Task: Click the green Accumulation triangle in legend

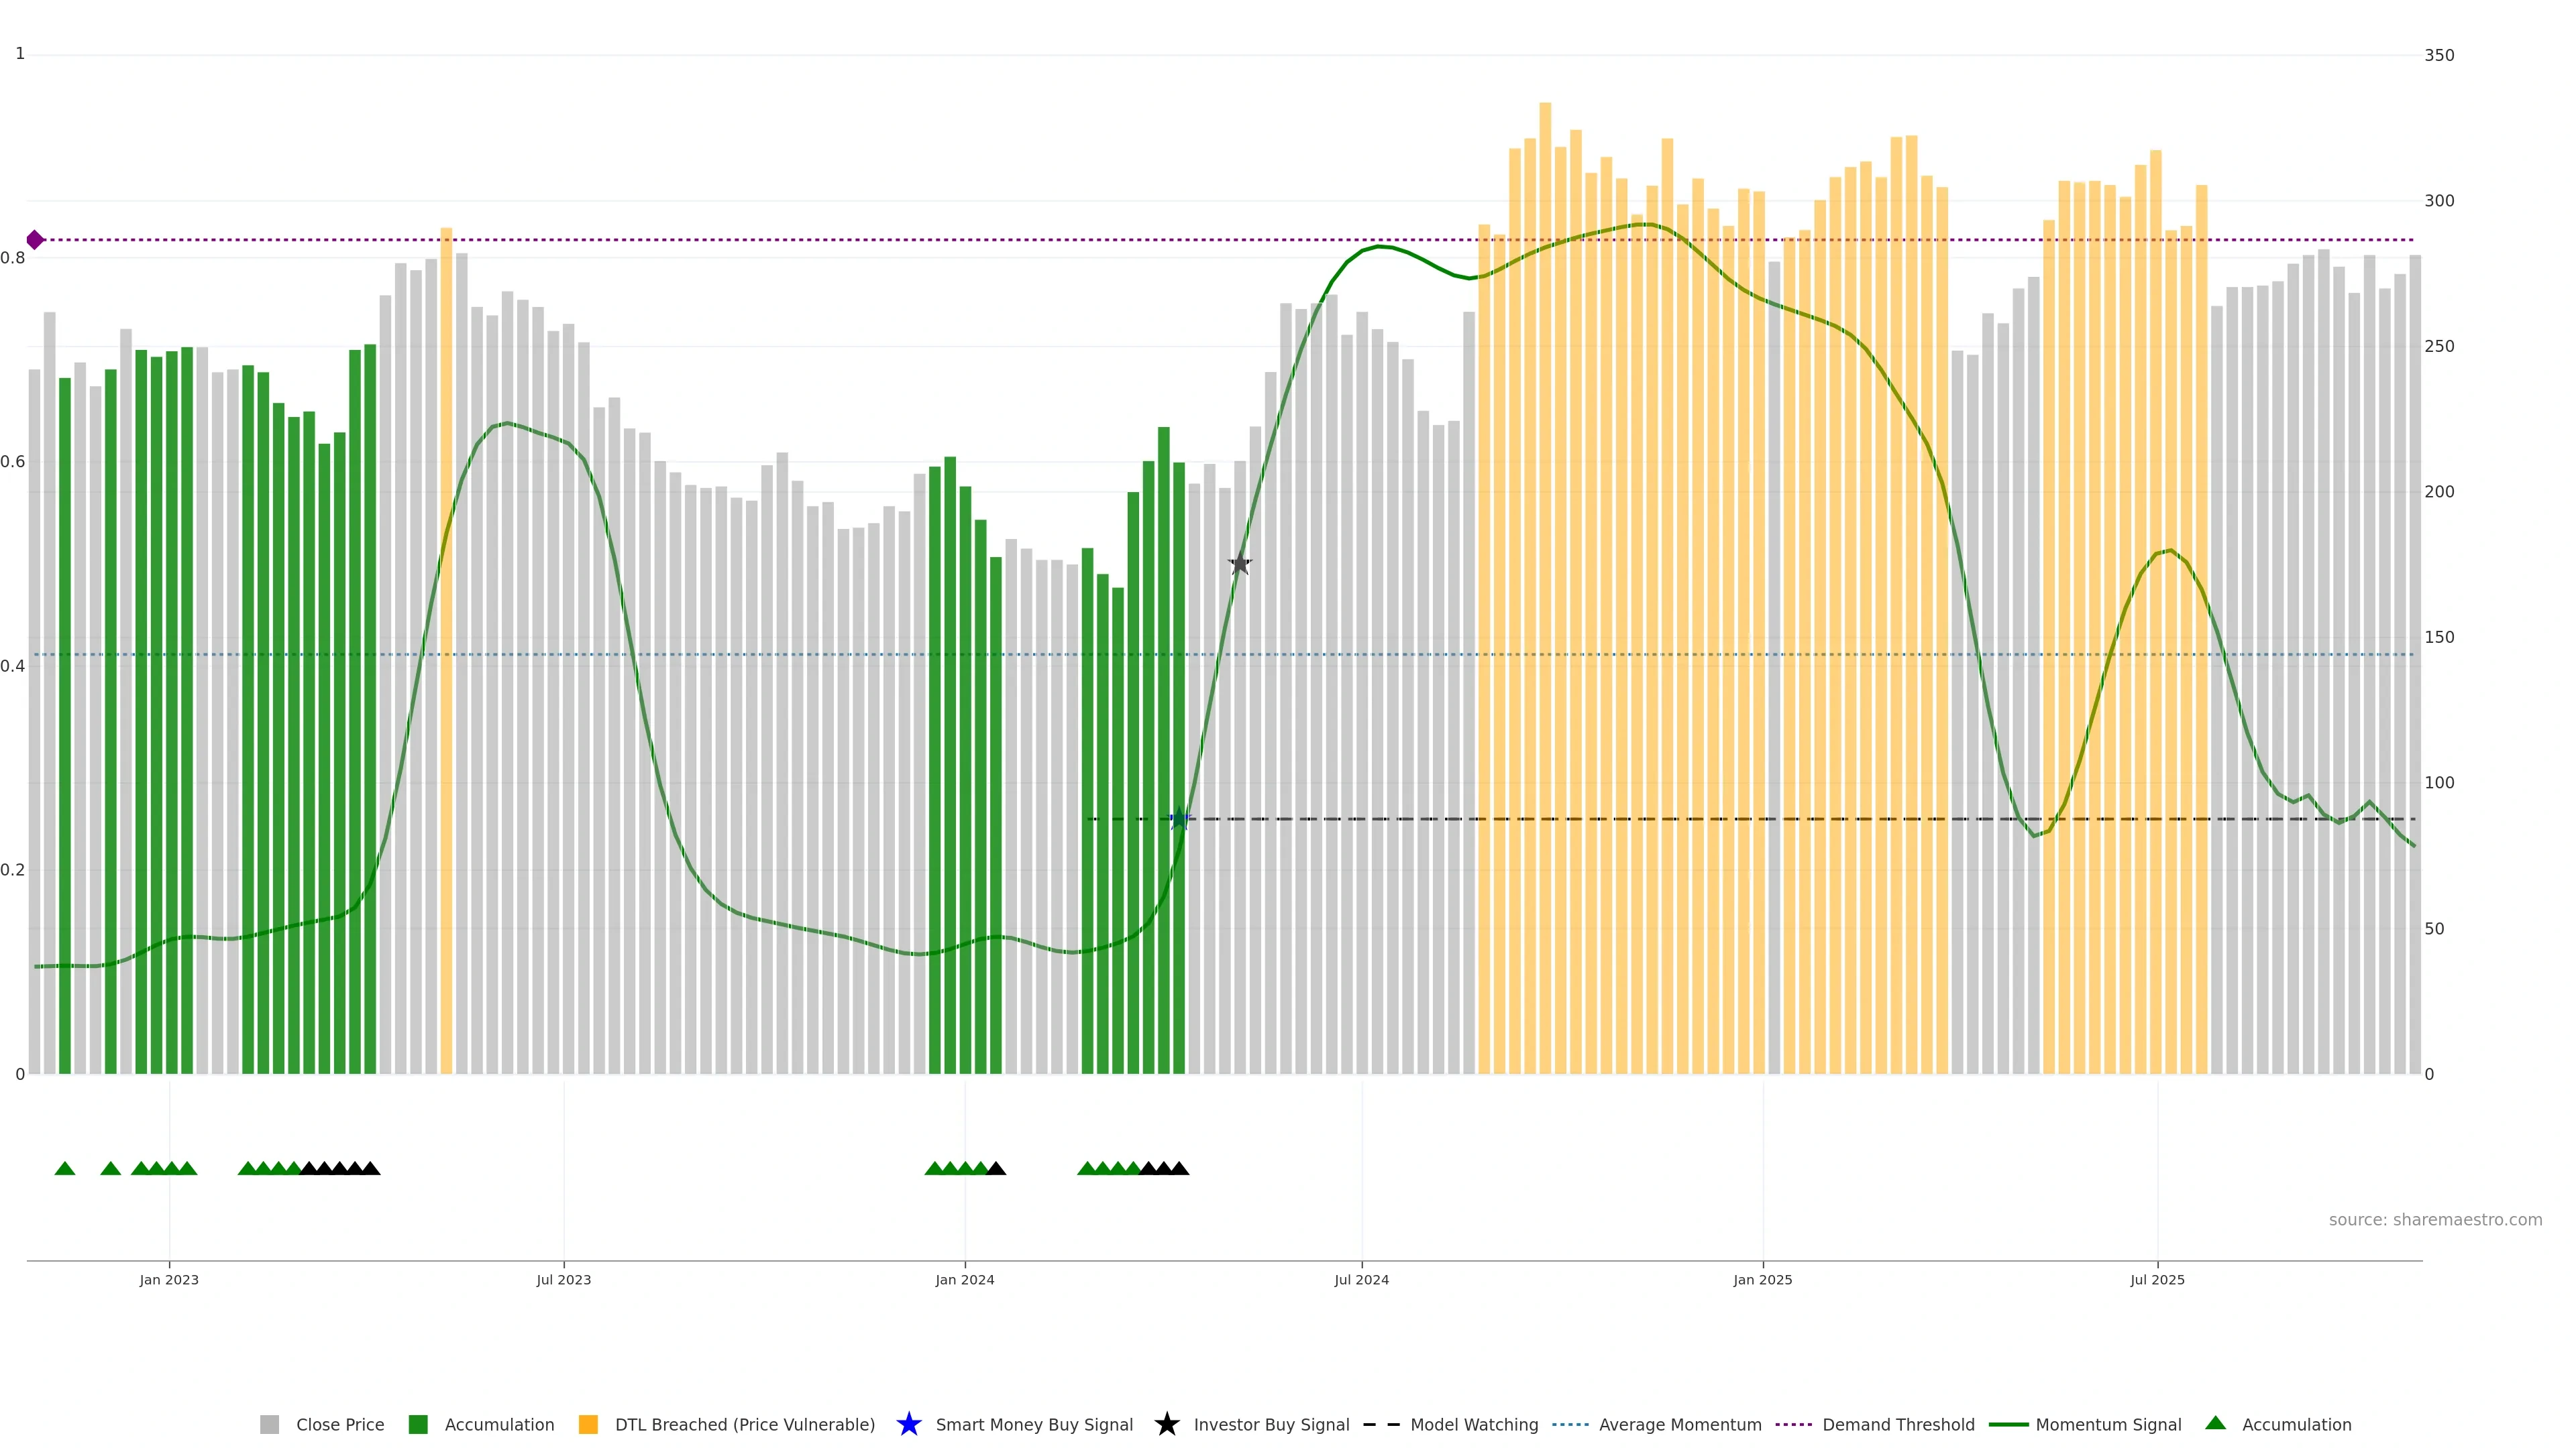Action: coord(2216,1423)
